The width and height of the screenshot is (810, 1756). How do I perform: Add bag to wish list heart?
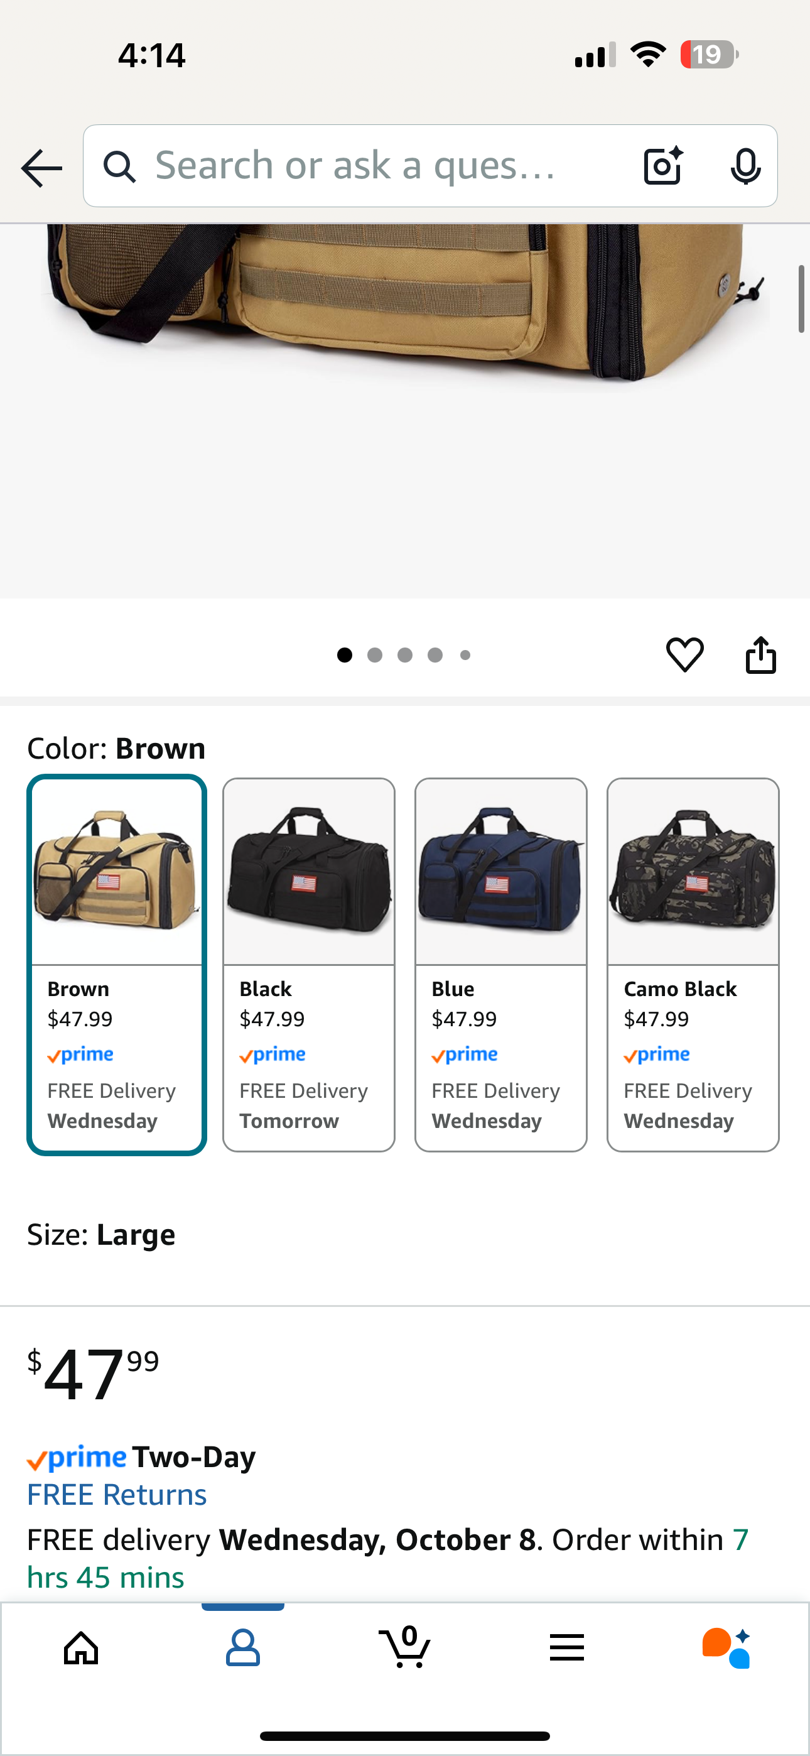click(684, 655)
